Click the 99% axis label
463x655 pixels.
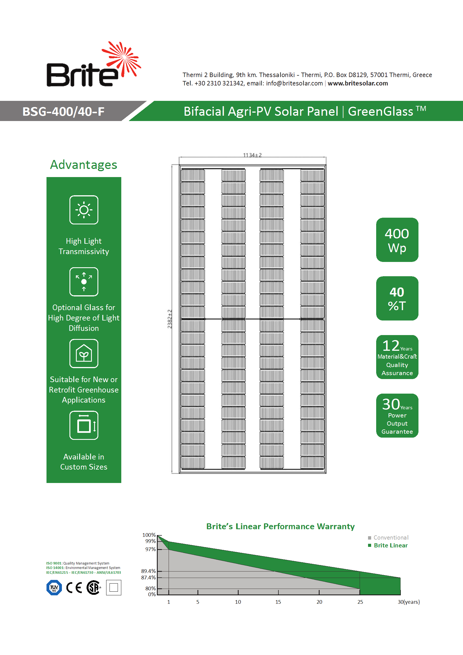pyautogui.click(x=150, y=541)
